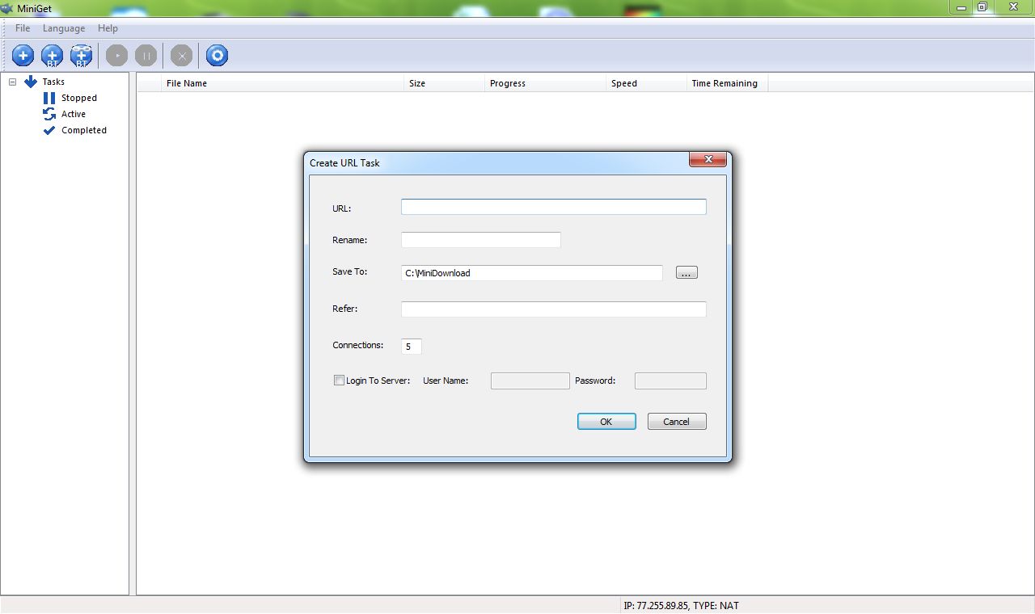1035x614 pixels.
Task: Close the Create URL Task dialog
Action: click(708, 160)
